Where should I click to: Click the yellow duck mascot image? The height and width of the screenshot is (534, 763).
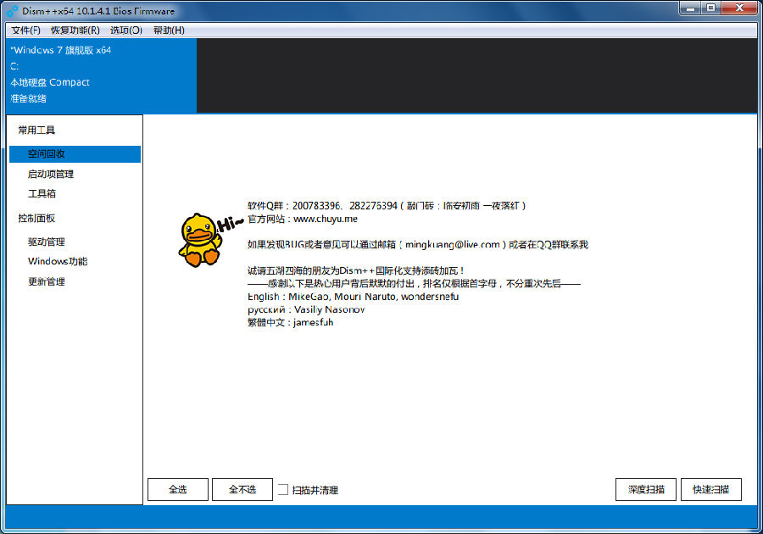click(200, 240)
